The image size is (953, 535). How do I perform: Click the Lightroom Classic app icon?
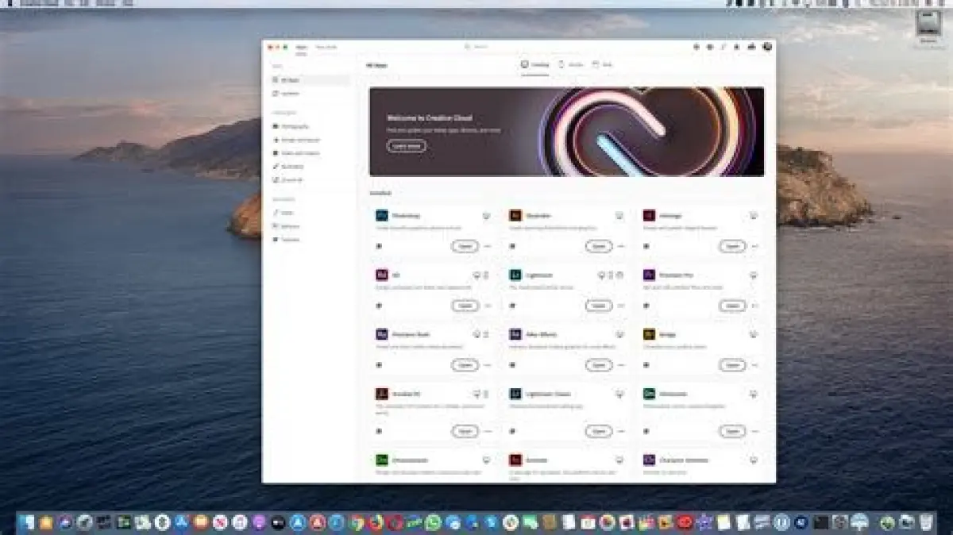click(515, 394)
